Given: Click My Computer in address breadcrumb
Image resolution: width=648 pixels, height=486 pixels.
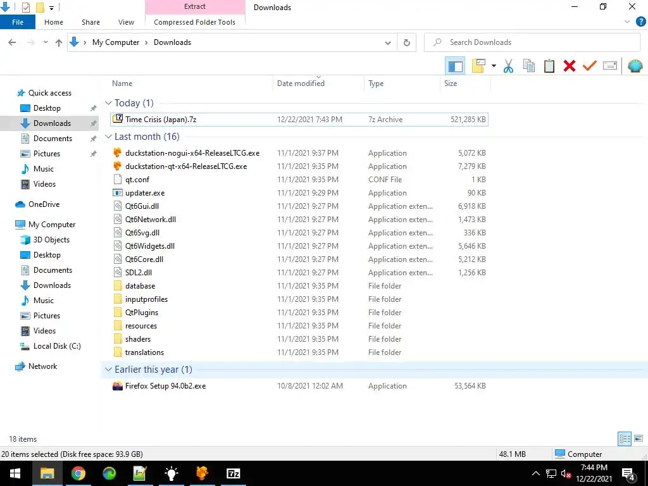Looking at the screenshot, I should click(x=116, y=42).
